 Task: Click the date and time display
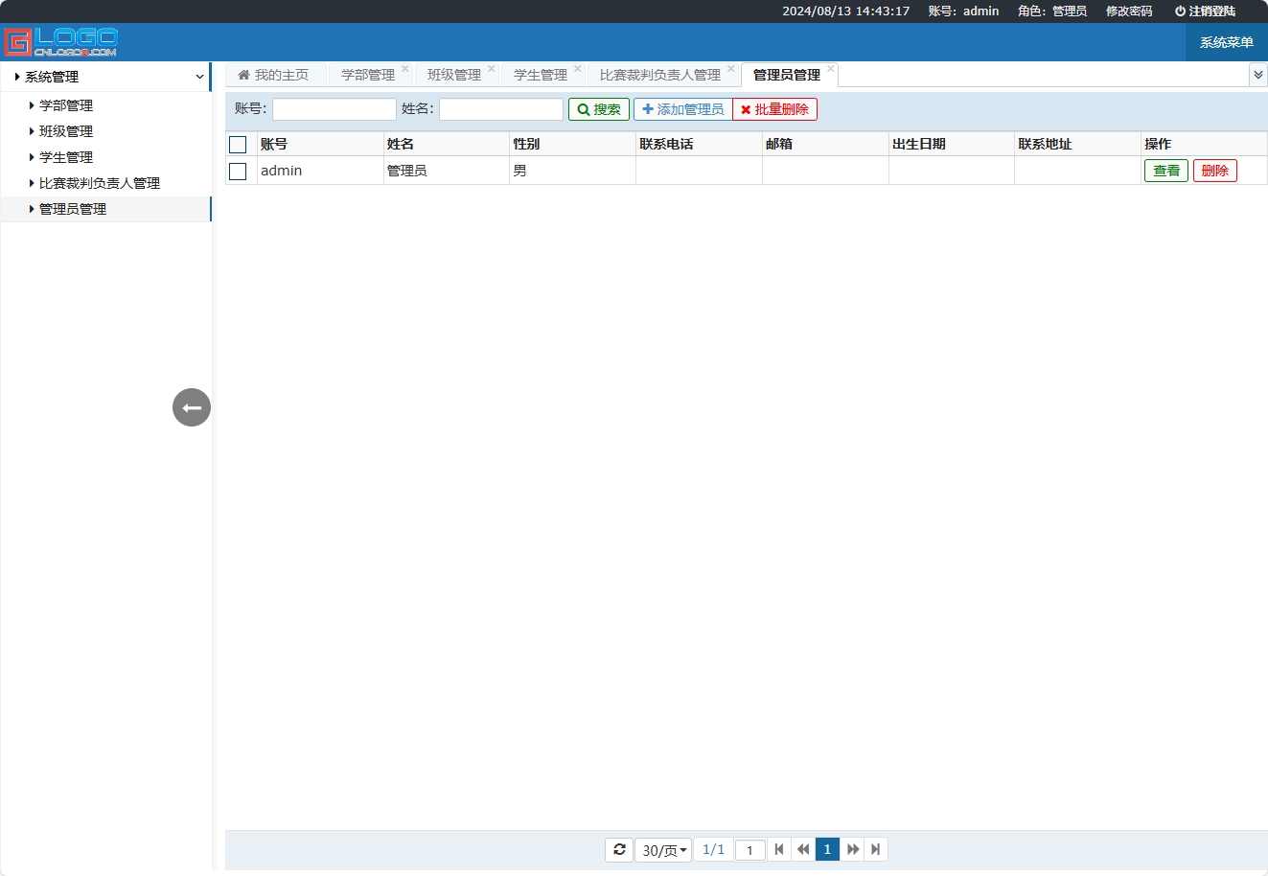(846, 12)
